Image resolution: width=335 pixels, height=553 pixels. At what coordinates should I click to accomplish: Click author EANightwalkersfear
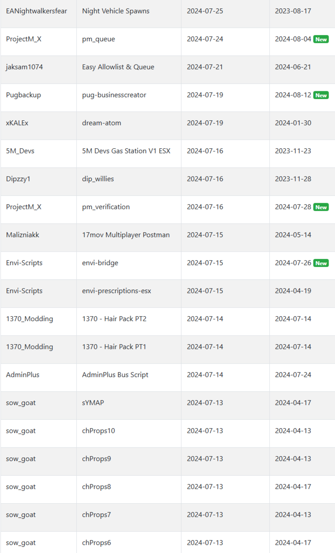[x=36, y=11]
